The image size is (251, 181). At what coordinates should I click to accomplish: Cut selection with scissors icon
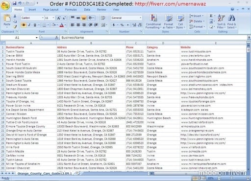click(x=15, y=16)
